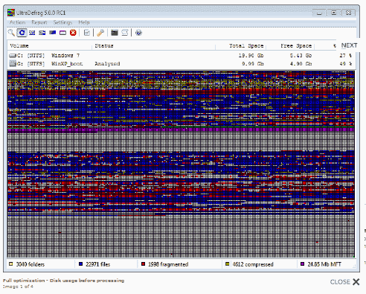
Task: Click the cluster map display
Action: click(181, 164)
